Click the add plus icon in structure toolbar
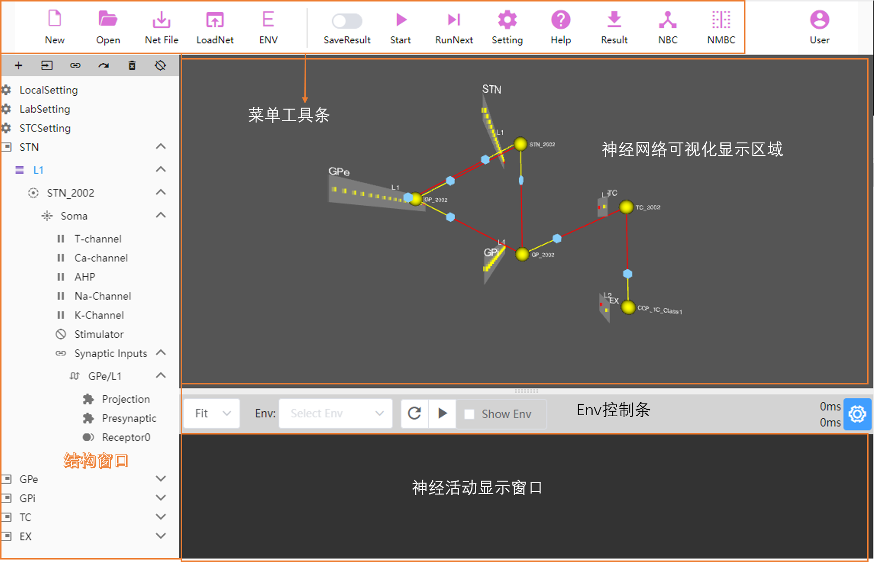Image resolution: width=874 pixels, height=562 pixels. (x=18, y=65)
